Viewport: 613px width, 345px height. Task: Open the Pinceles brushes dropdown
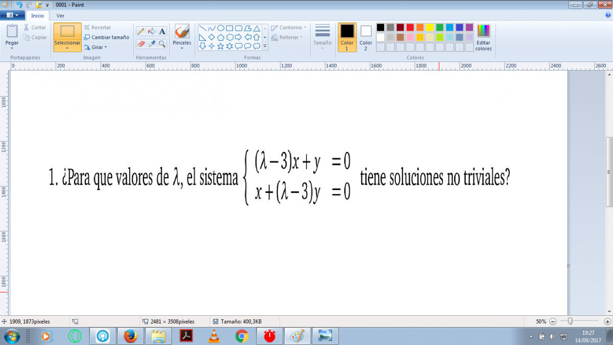coord(182,48)
